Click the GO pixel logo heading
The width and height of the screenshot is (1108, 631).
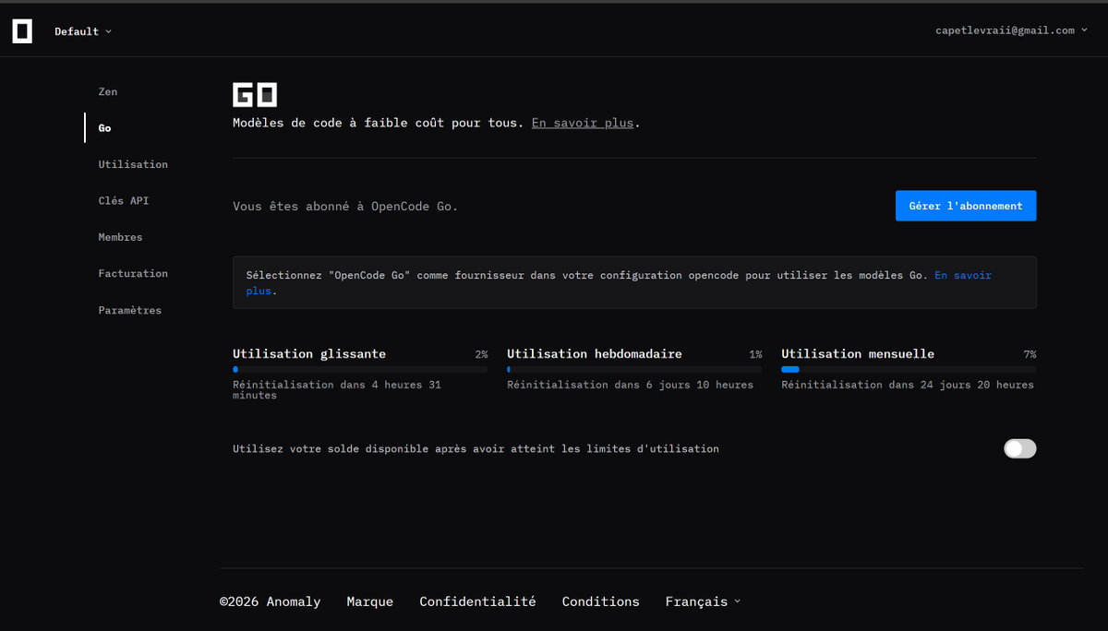255,94
